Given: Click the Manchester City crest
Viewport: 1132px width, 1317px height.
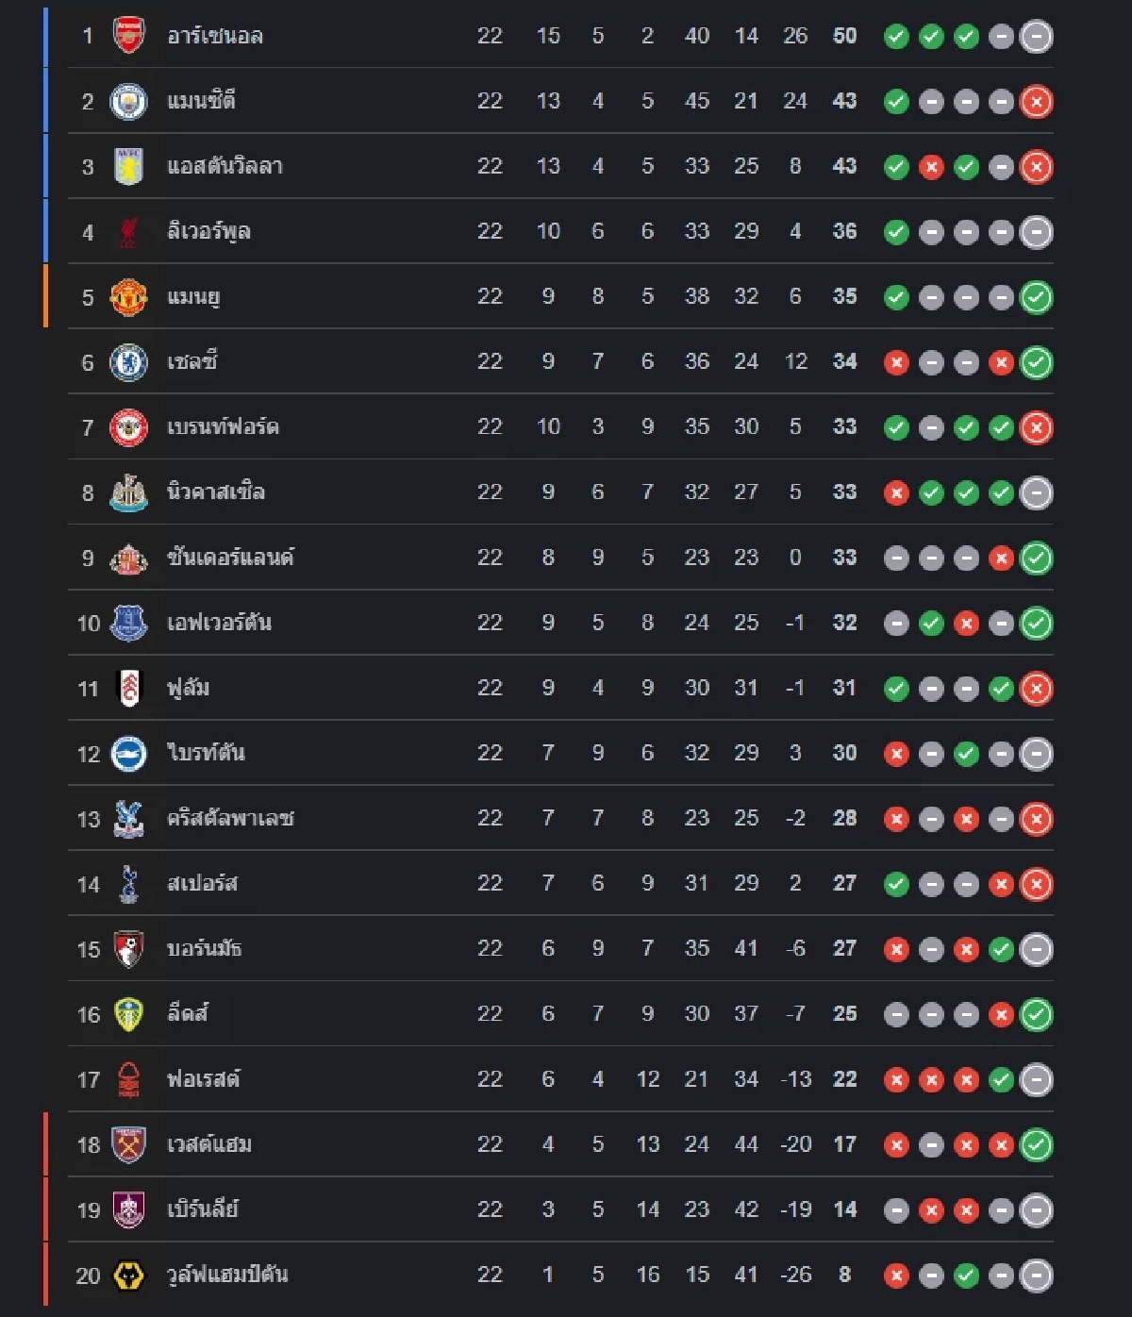Looking at the screenshot, I should coord(128,101).
